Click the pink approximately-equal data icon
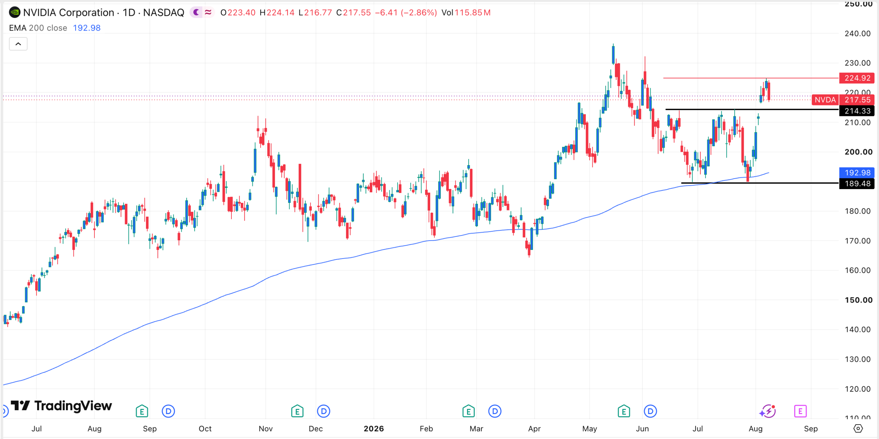Screen dimensions: 879x439 [x=208, y=13]
